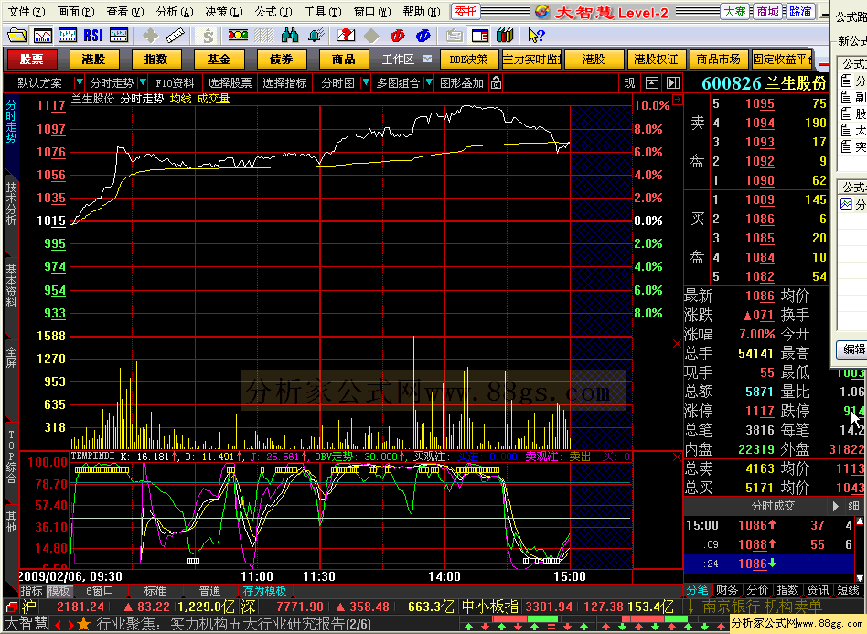Viewport: 867px width, 634px height.
Task: Select the 分笔 bottom tab
Action: tap(697, 590)
